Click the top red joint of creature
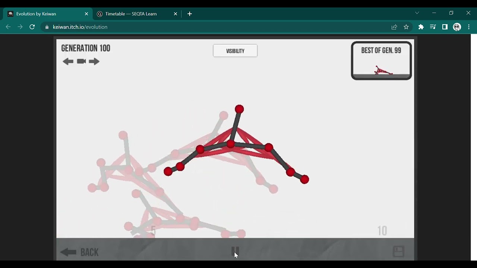 239,109
